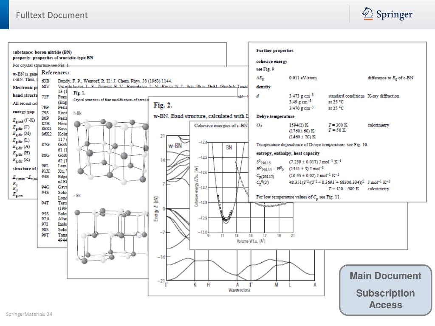The width and height of the screenshot is (435, 326).
Task: Click the 'BN' label in cohesive energy plot
Action: click(229, 147)
